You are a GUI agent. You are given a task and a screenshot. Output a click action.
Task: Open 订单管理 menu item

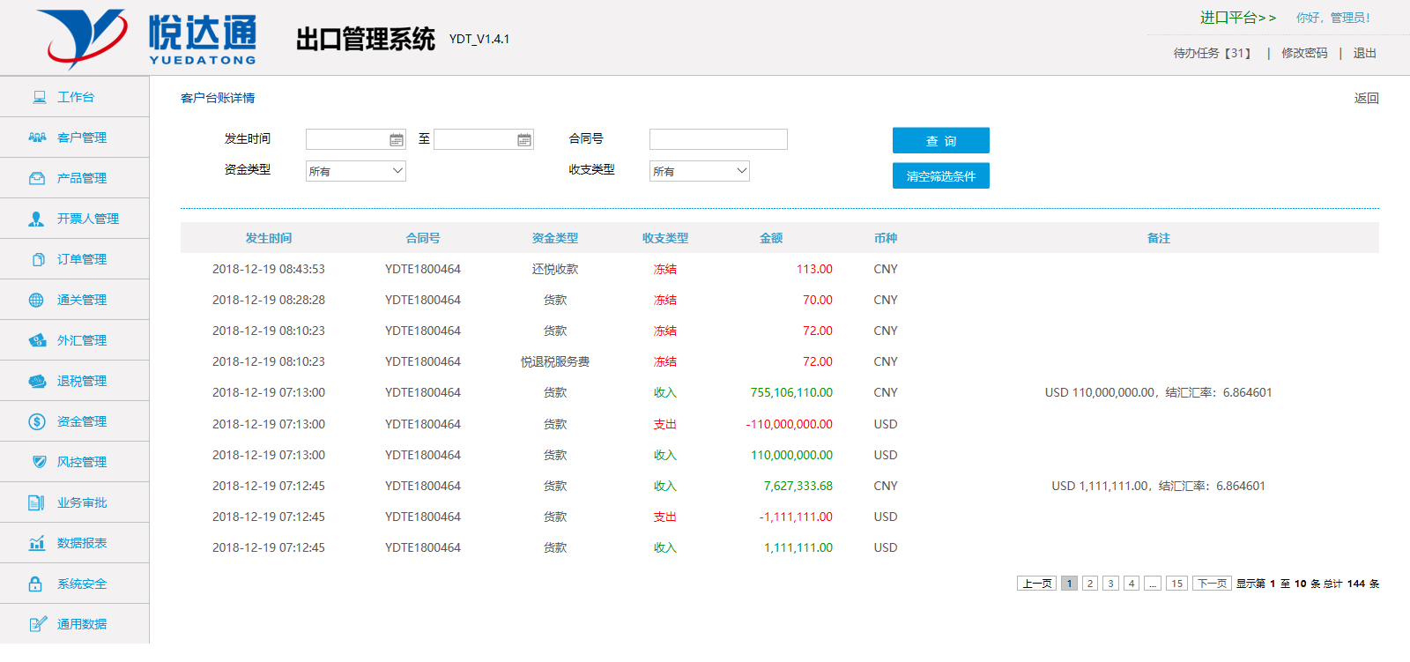tap(81, 259)
